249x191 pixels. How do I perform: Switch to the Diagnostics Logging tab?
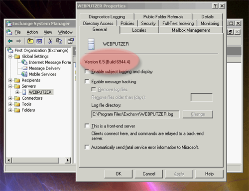107,17
